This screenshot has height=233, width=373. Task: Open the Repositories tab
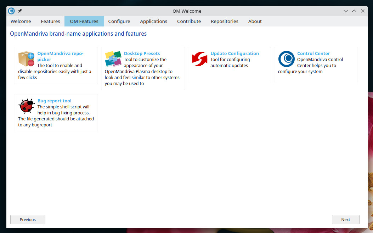(x=225, y=21)
